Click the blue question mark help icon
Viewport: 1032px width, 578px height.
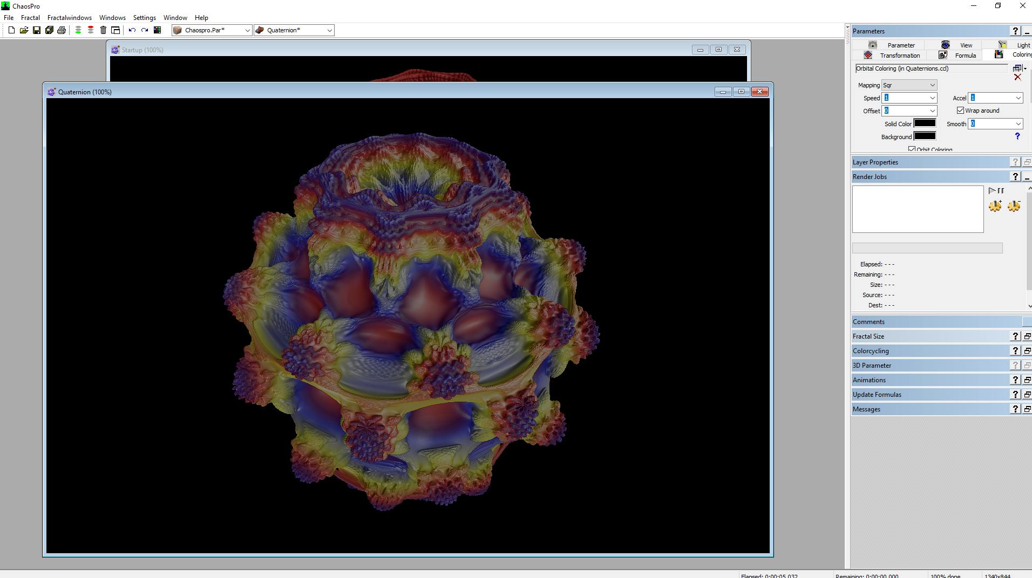(x=1017, y=136)
